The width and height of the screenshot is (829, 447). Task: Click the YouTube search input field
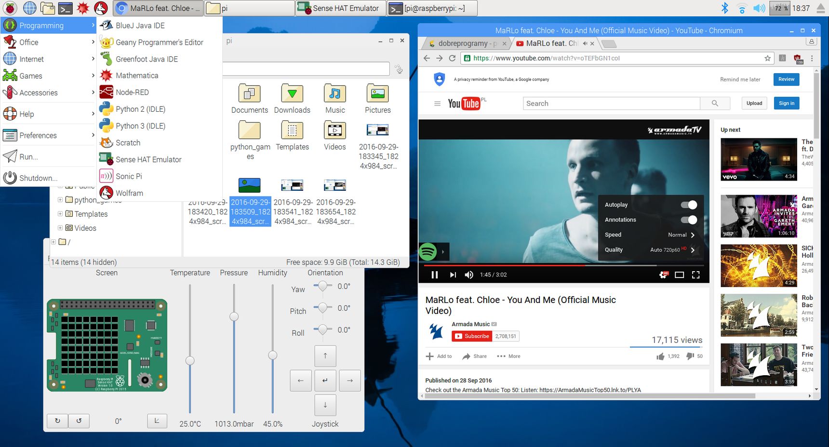click(x=611, y=104)
